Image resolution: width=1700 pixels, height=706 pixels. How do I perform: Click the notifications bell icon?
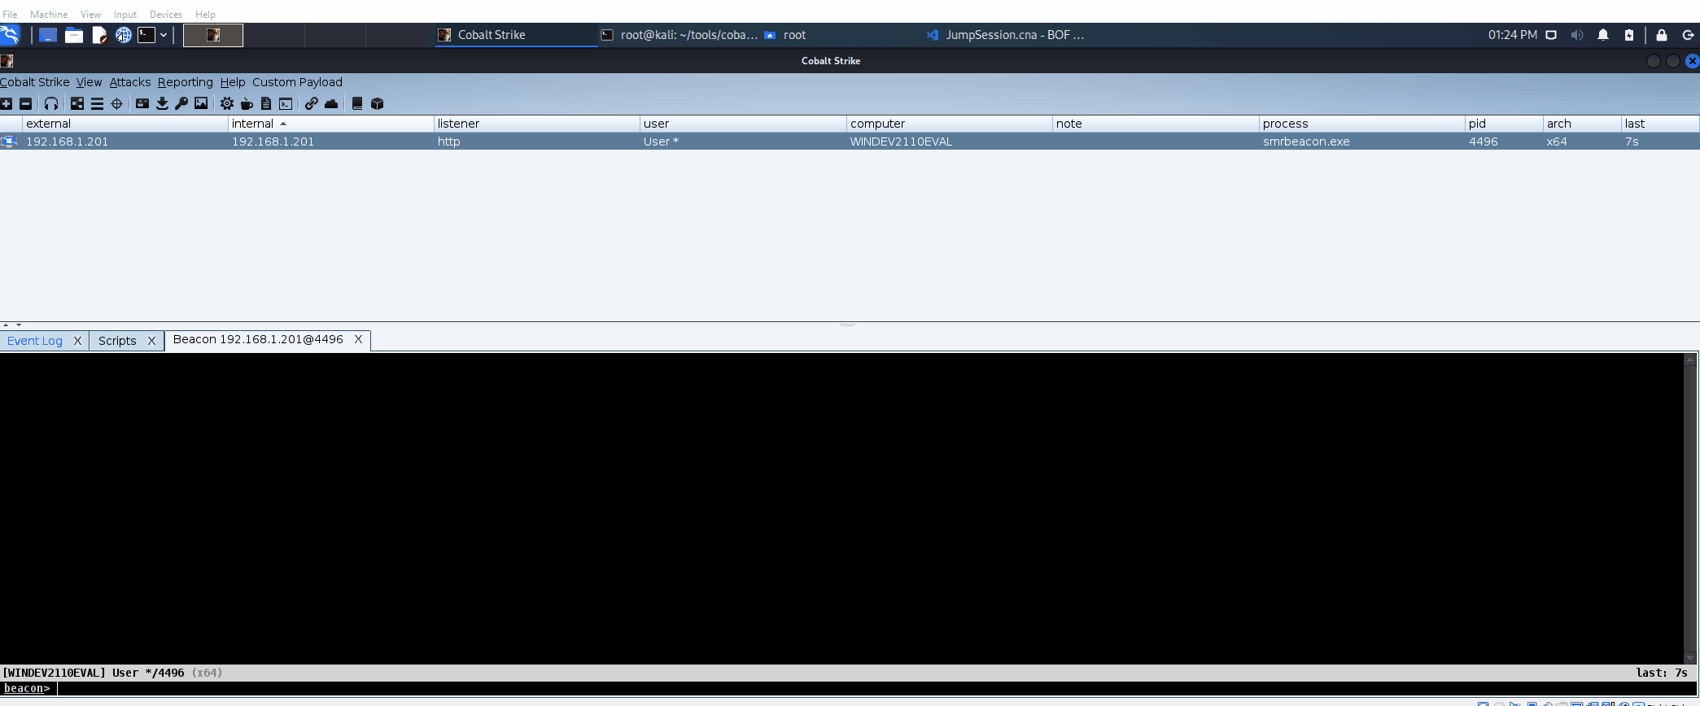click(1603, 35)
